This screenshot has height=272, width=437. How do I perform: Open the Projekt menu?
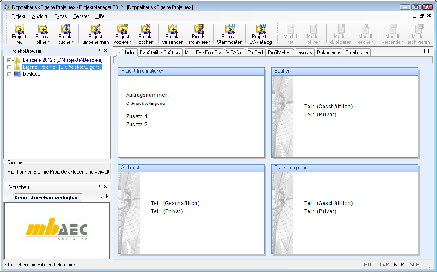pyautogui.click(x=18, y=16)
